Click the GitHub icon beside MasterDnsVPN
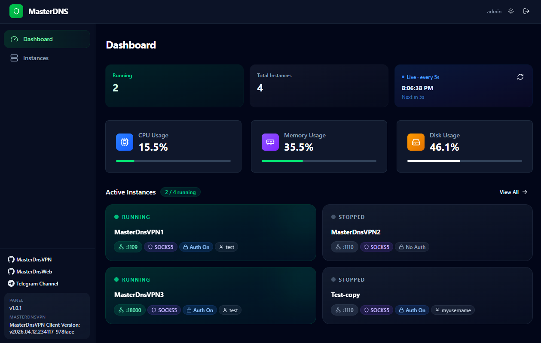The width and height of the screenshot is (541, 343). 11,260
